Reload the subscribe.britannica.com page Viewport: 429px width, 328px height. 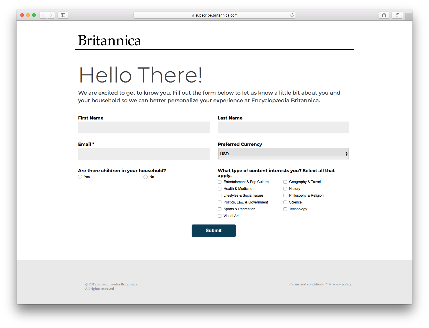click(x=292, y=15)
